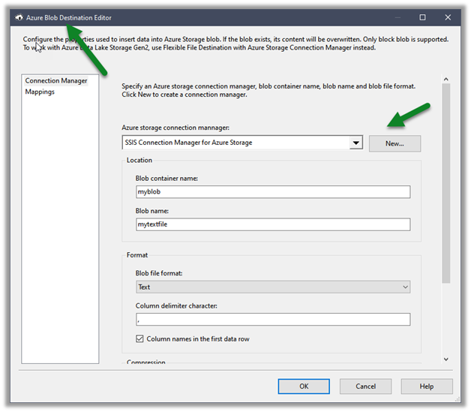Maximize the editor dialog window
The width and height of the screenshot is (471, 412).
point(422,17)
